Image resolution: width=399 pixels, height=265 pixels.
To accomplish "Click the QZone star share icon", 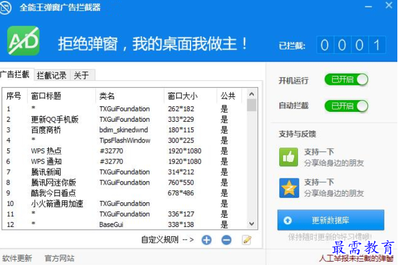I will pos(289,188).
